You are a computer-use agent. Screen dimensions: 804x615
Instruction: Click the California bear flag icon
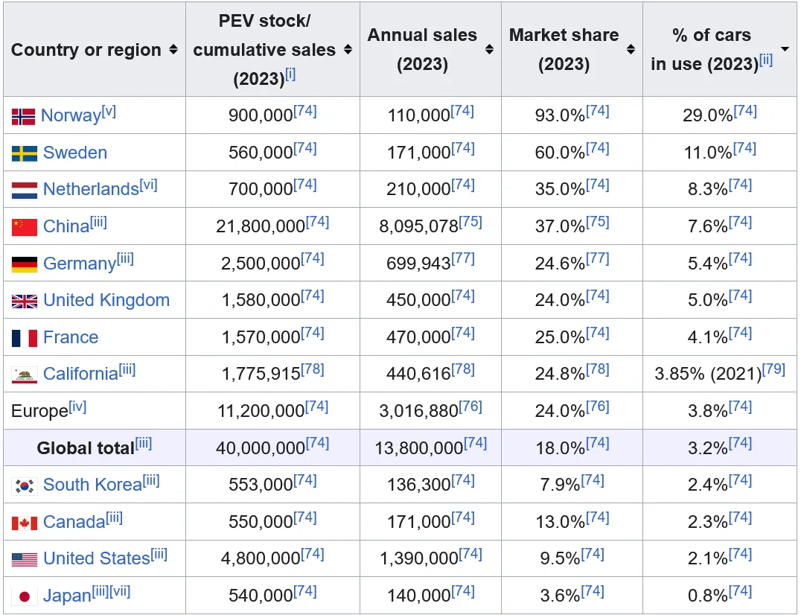[24, 375]
